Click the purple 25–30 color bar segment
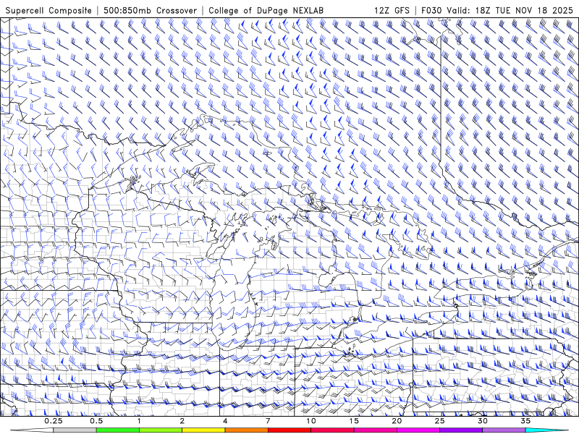This screenshot has width=579, height=434. pos(461,430)
